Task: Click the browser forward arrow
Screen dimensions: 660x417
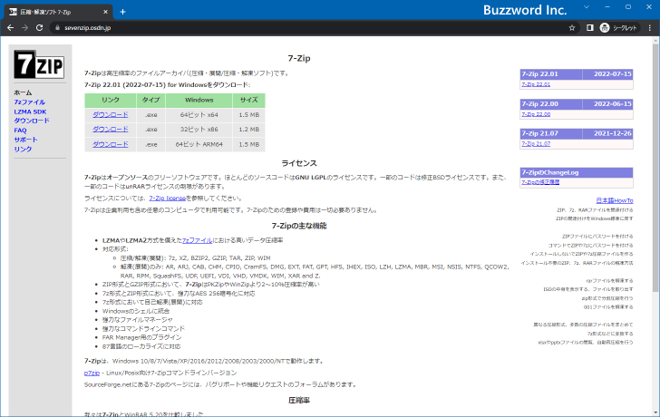Action: click(24, 28)
